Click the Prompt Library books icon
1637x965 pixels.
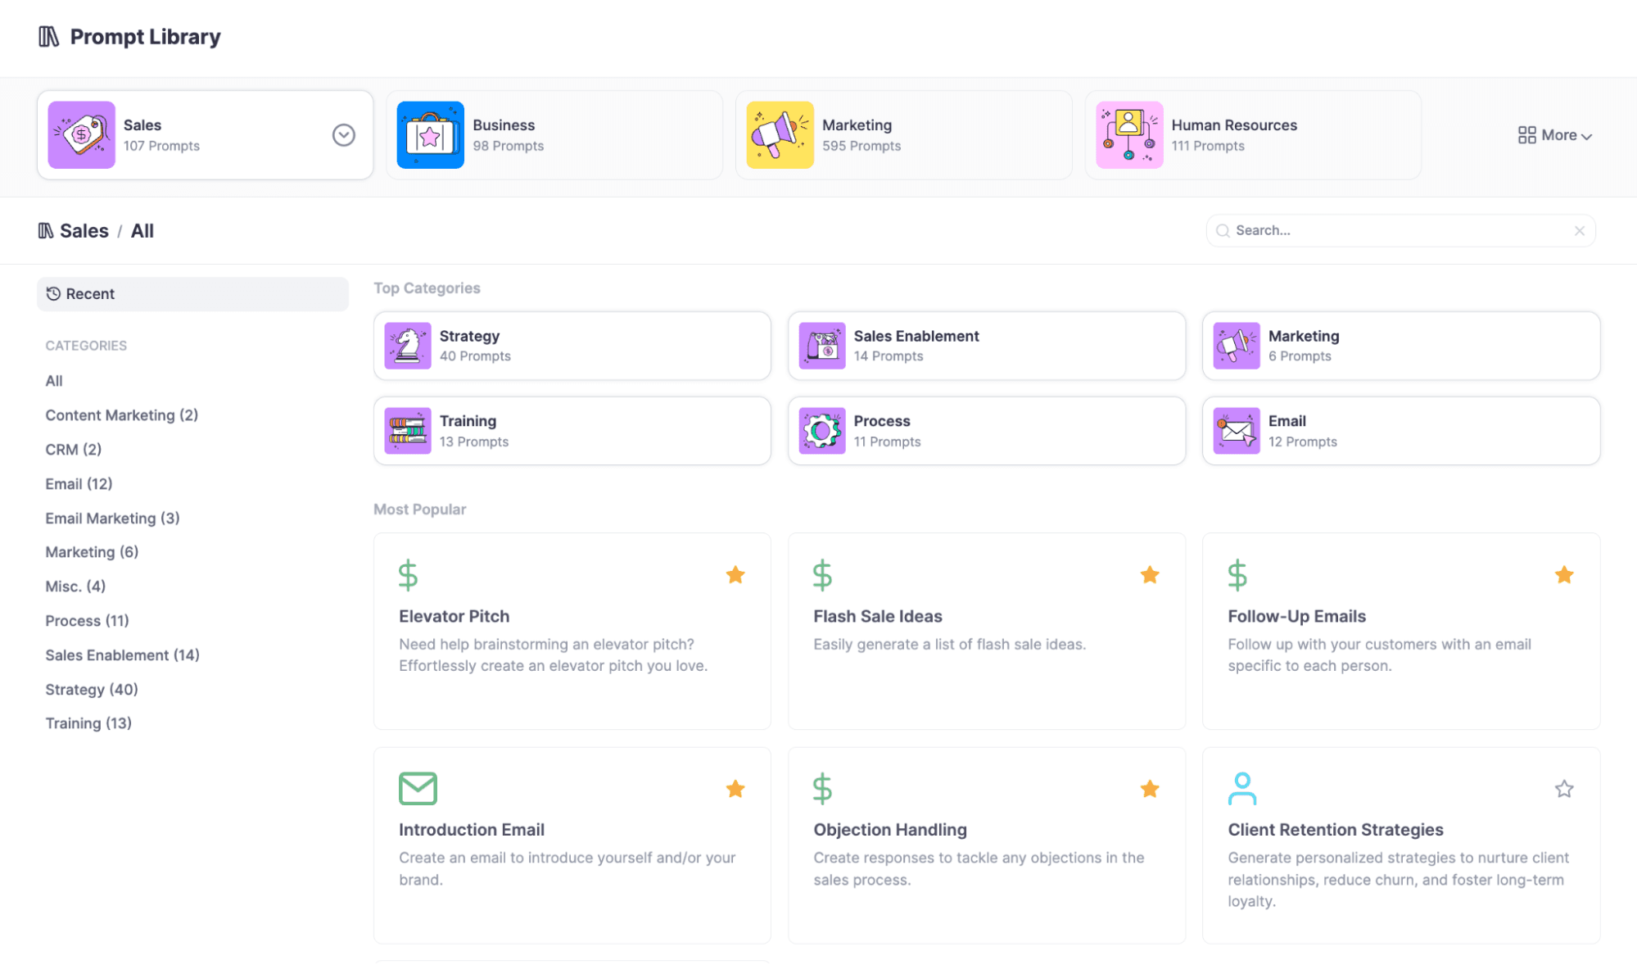click(x=48, y=37)
